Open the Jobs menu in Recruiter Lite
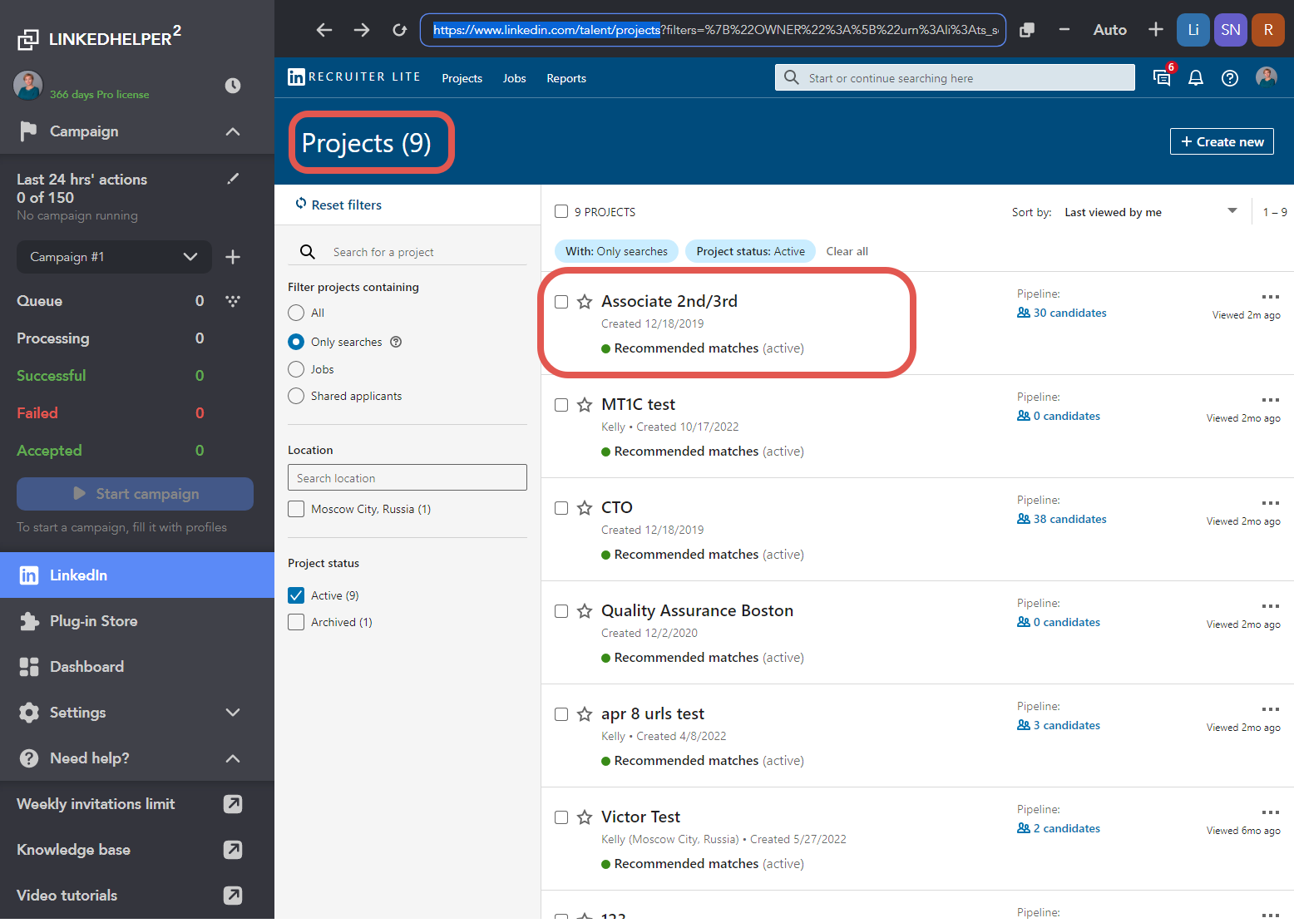The height and width of the screenshot is (923, 1294). point(514,78)
